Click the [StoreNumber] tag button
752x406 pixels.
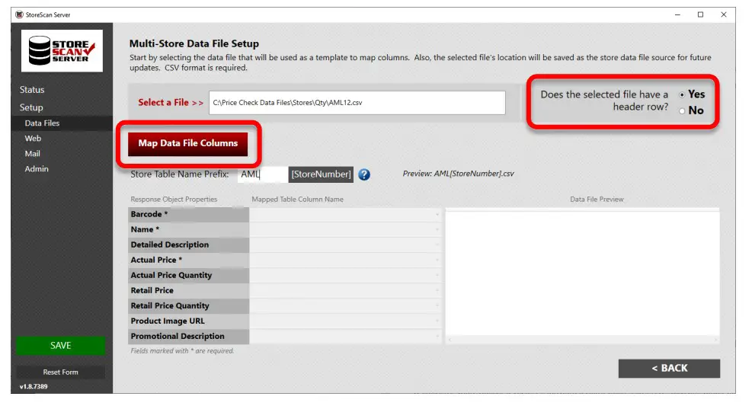click(x=321, y=174)
